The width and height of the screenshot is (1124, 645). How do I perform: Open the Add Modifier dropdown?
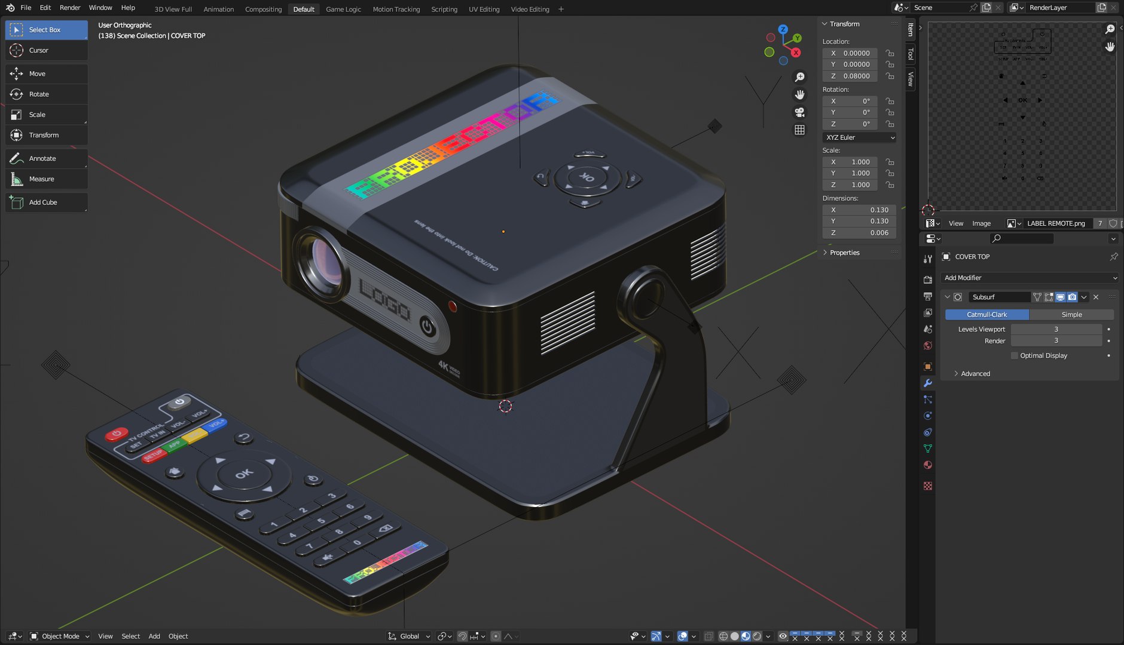pyautogui.click(x=1030, y=278)
